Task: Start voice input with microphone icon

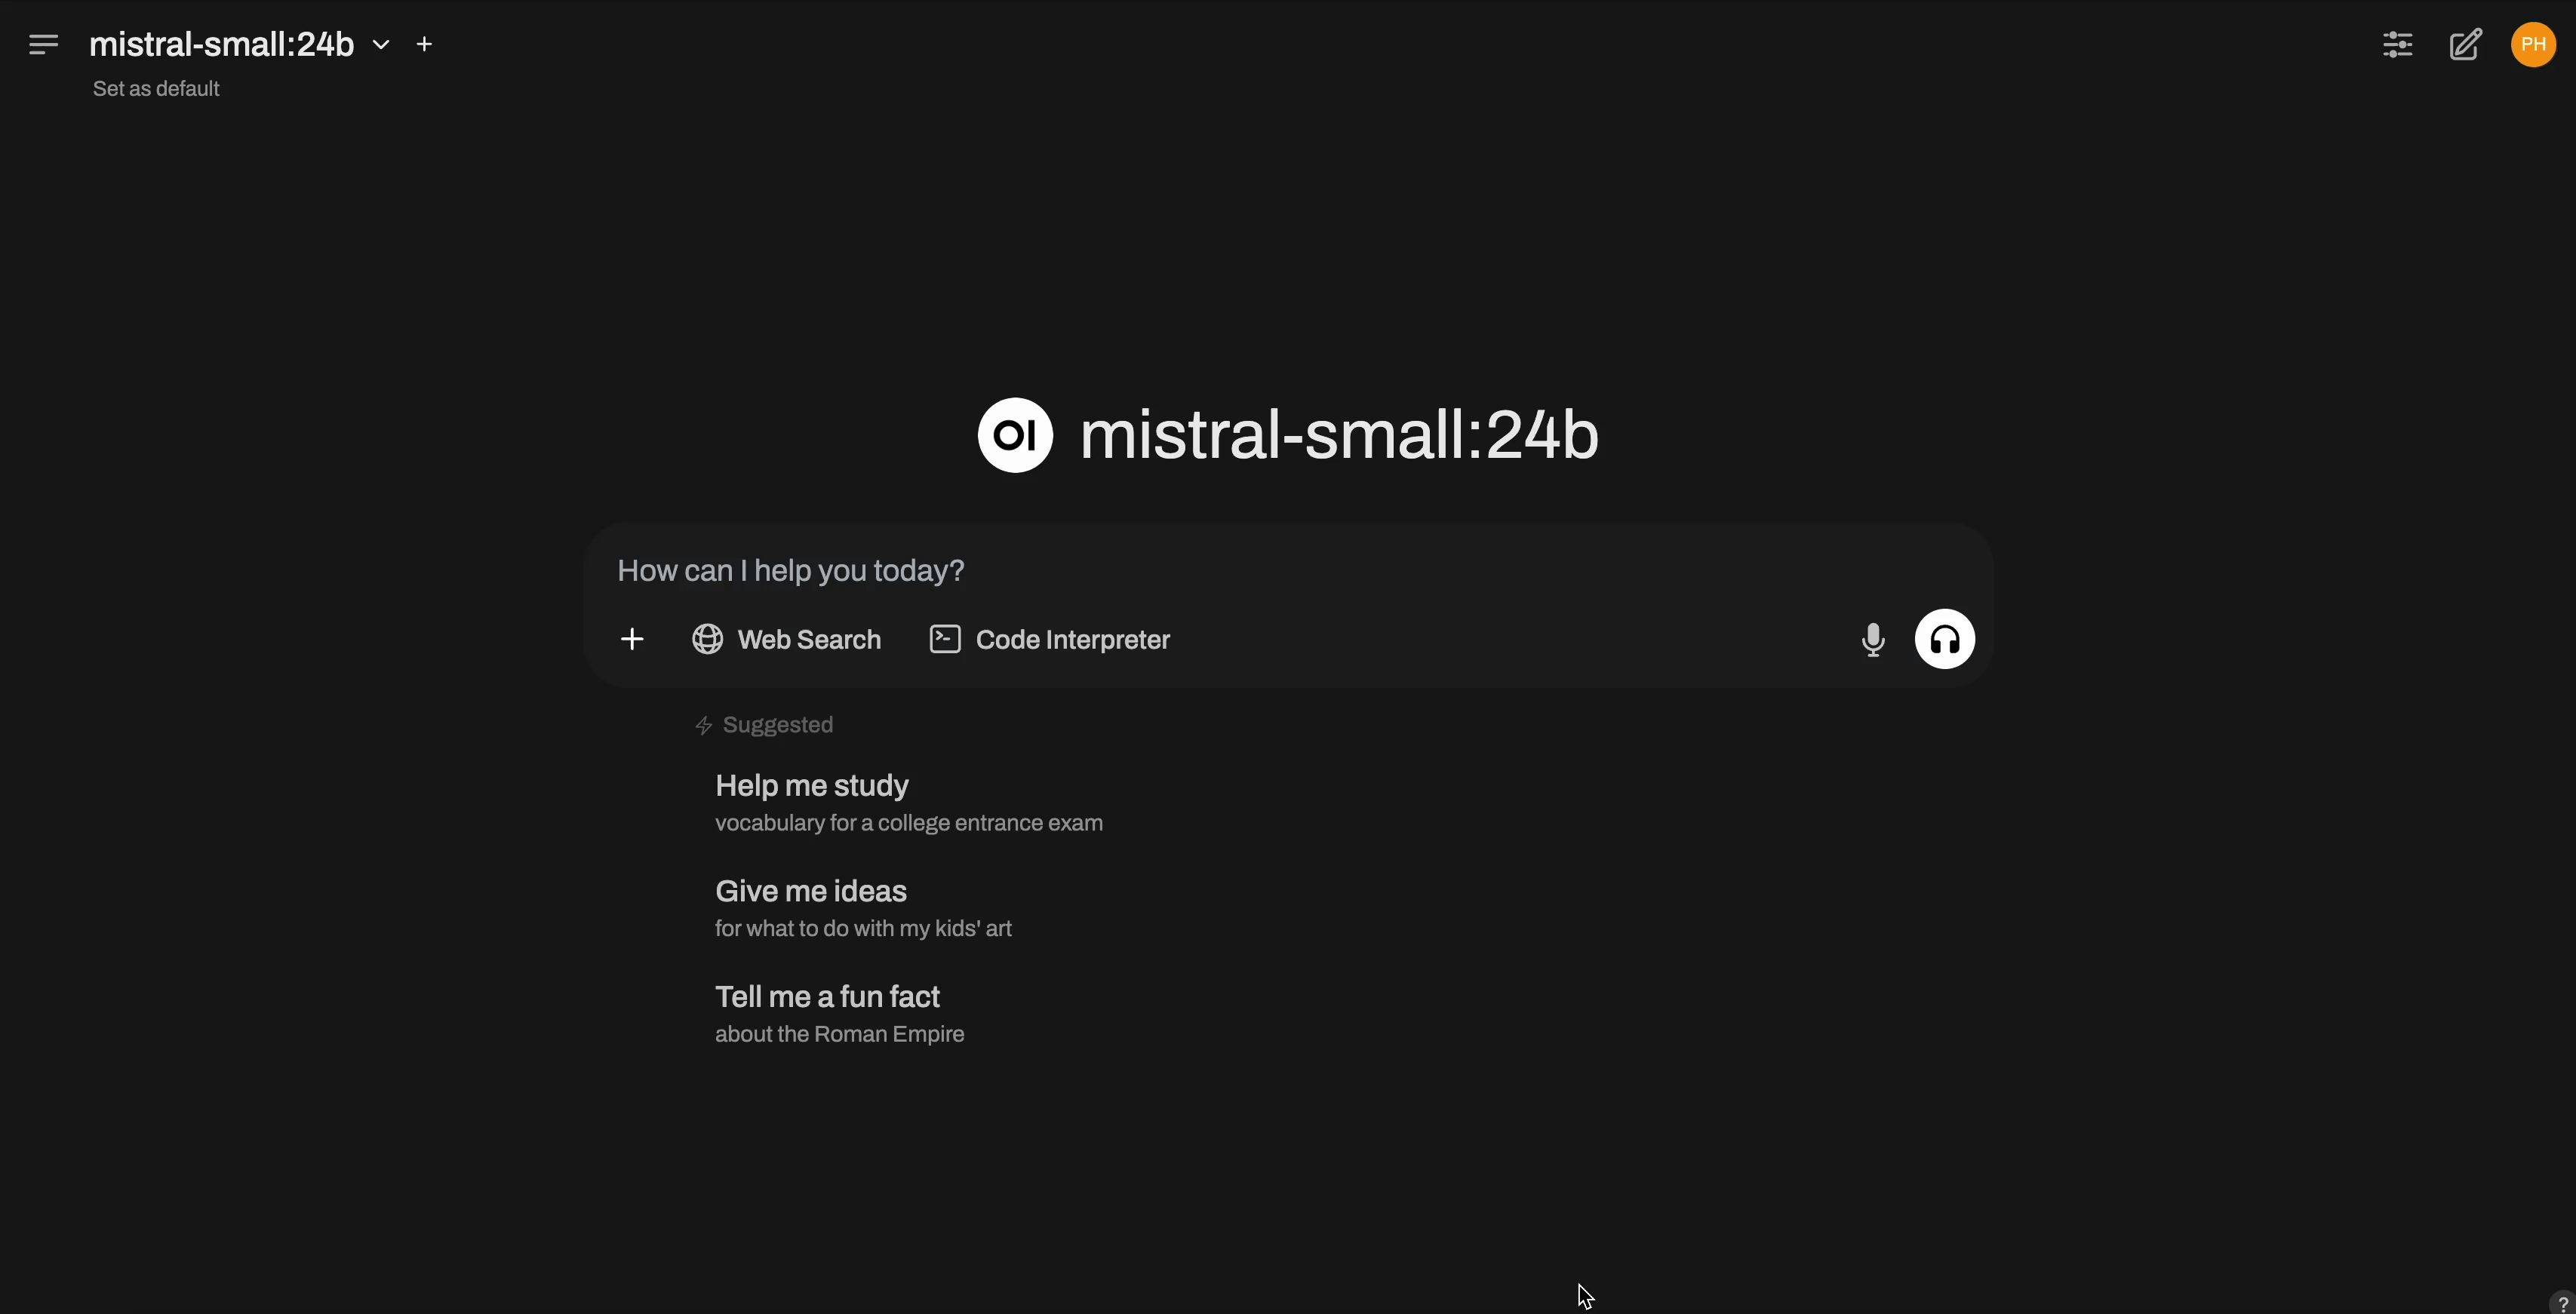Action: (1873, 639)
